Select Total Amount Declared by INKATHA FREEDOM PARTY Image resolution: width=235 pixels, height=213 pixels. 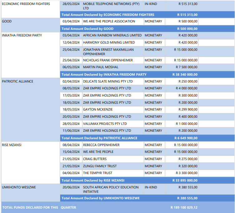pos(104,74)
